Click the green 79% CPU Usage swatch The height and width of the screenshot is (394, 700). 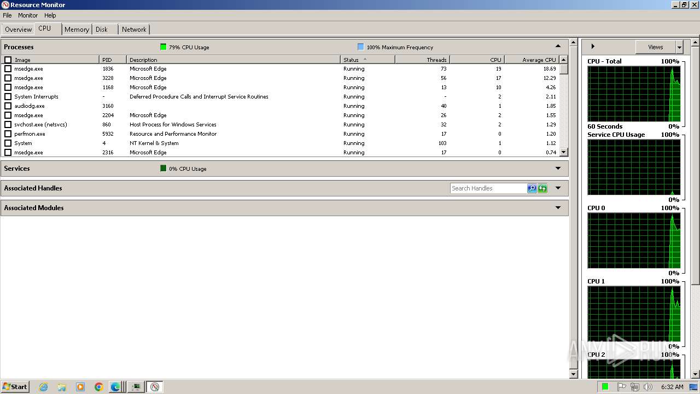(163, 47)
